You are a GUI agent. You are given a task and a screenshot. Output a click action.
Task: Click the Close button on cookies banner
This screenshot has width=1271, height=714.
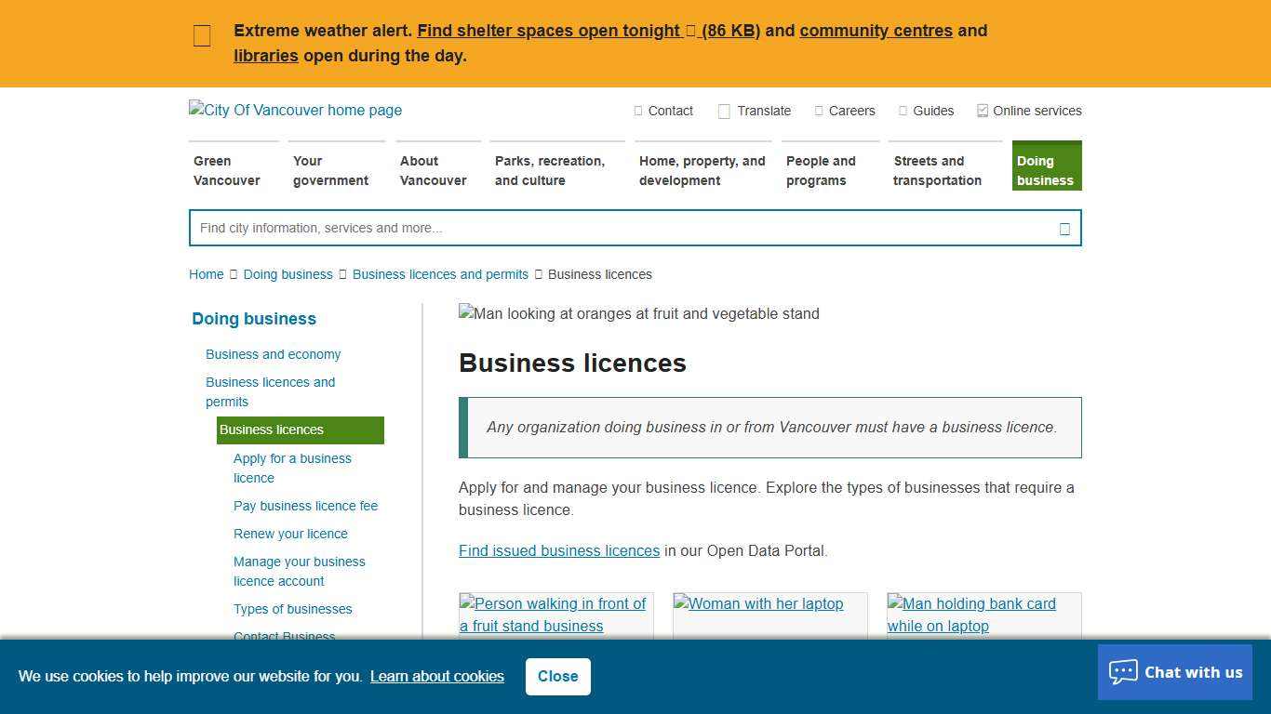[x=557, y=676]
